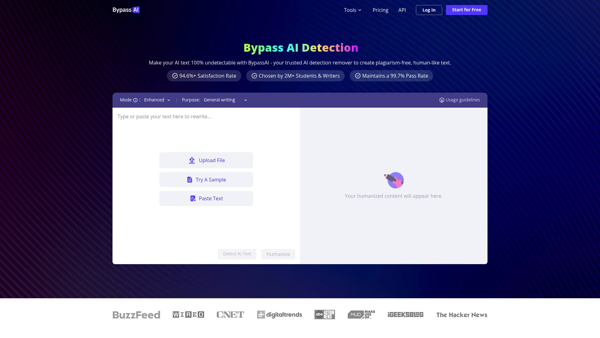
Task: Click the Detect AI Text button
Action: coord(237,254)
